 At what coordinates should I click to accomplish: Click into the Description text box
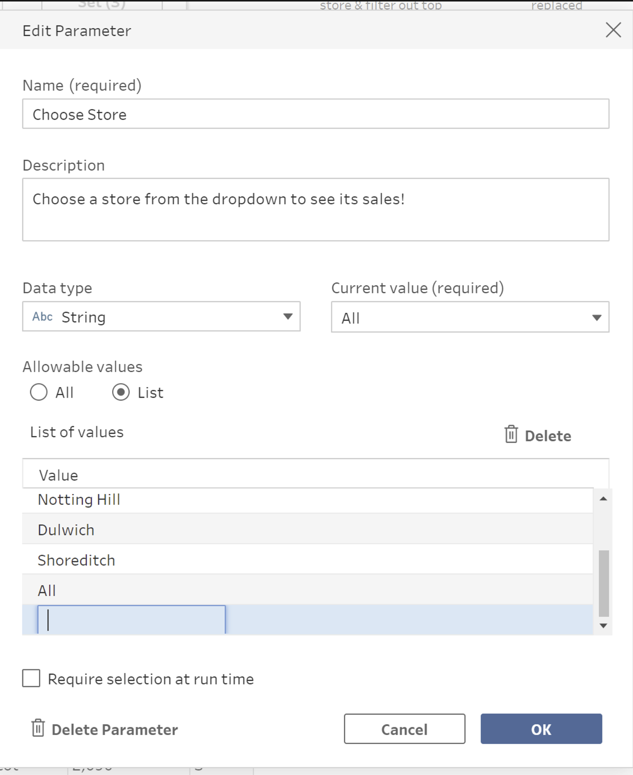coord(315,210)
